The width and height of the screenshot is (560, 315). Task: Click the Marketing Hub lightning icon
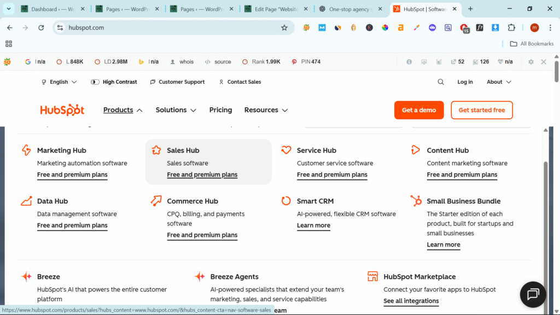click(x=26, y=150)
